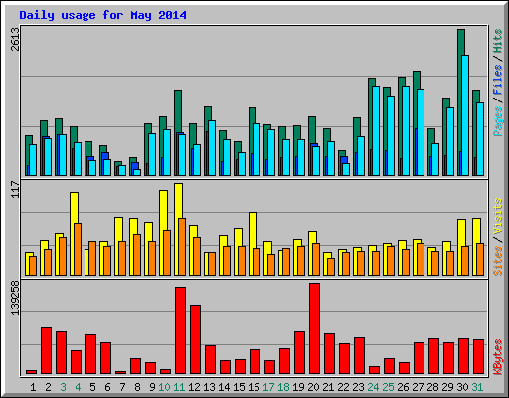
Task: Click the 'Sites' legend label
Action: 498,261
